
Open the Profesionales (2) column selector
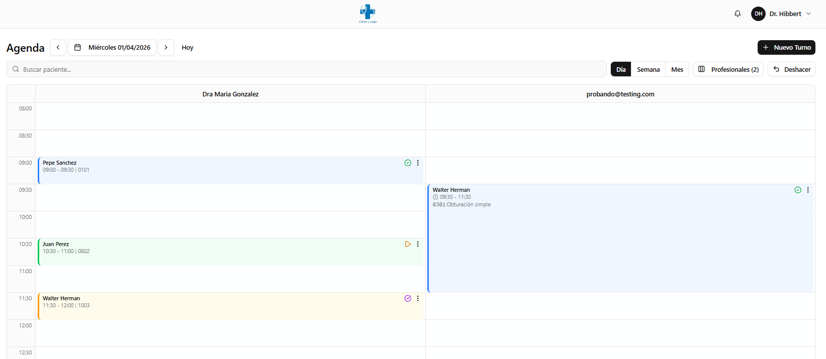[x=728, y=69]
